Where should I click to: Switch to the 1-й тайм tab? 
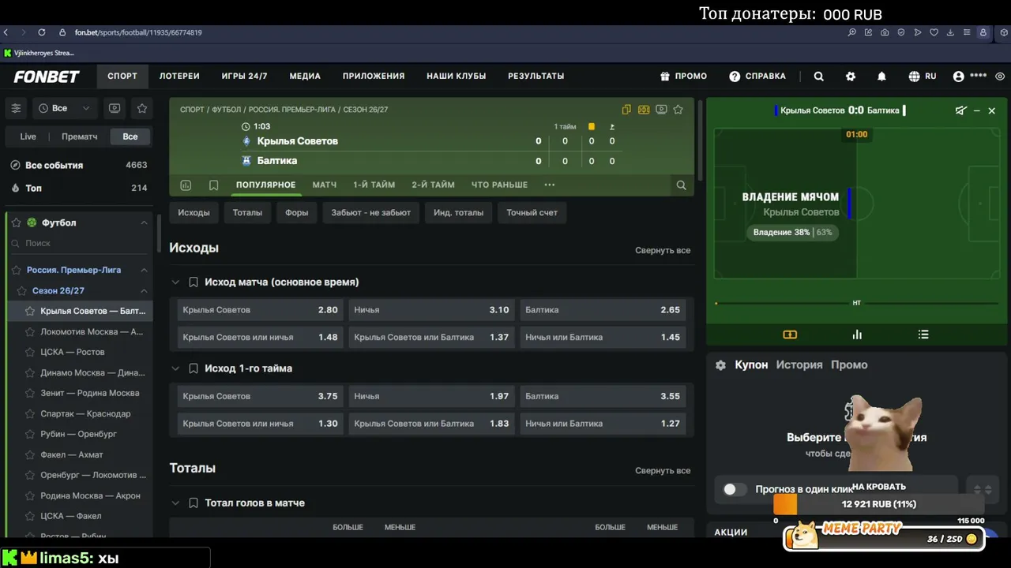coord(374,185)
